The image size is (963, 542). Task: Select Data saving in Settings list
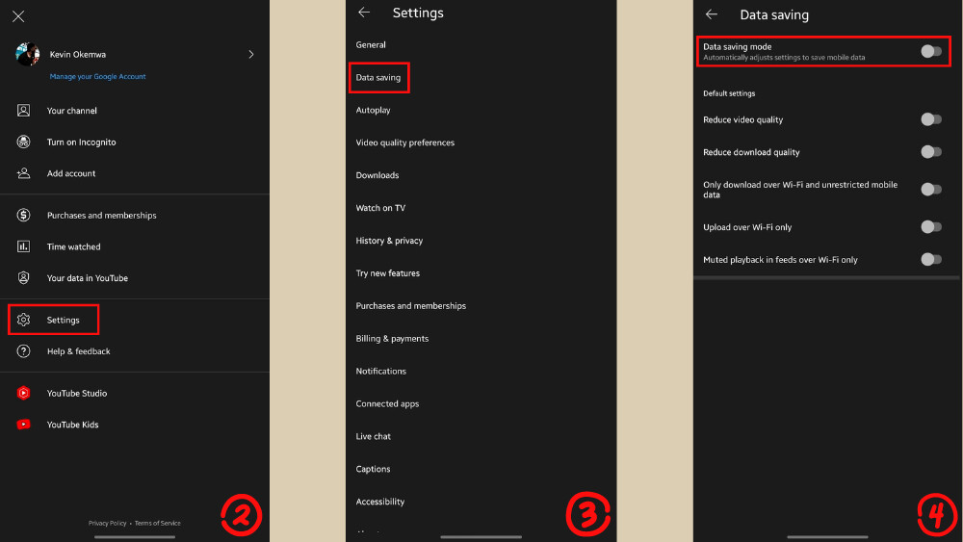point(378,78)
